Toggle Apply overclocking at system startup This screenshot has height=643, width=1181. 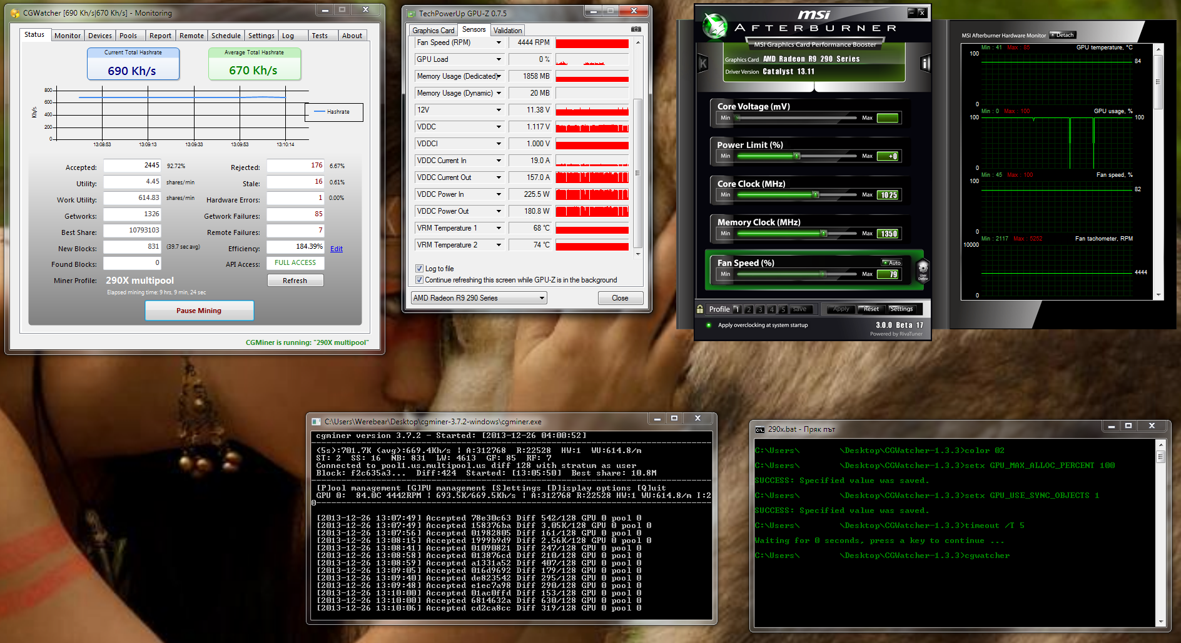(x=709, y=325)
